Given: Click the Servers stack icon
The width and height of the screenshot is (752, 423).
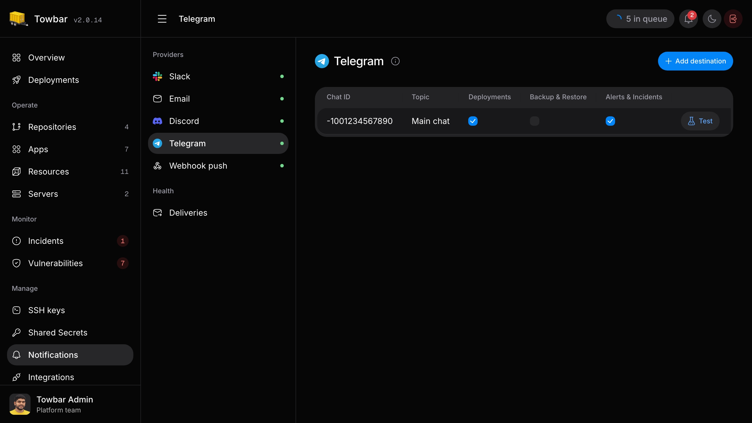Looking at the screenshot, I should pos(16,194).
